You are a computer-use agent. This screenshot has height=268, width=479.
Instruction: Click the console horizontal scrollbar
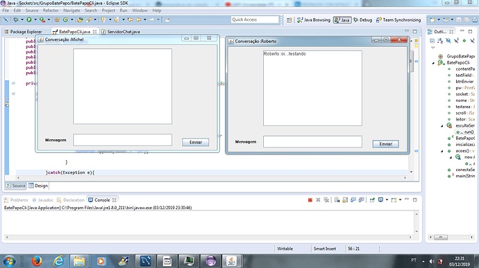(209, 237)
